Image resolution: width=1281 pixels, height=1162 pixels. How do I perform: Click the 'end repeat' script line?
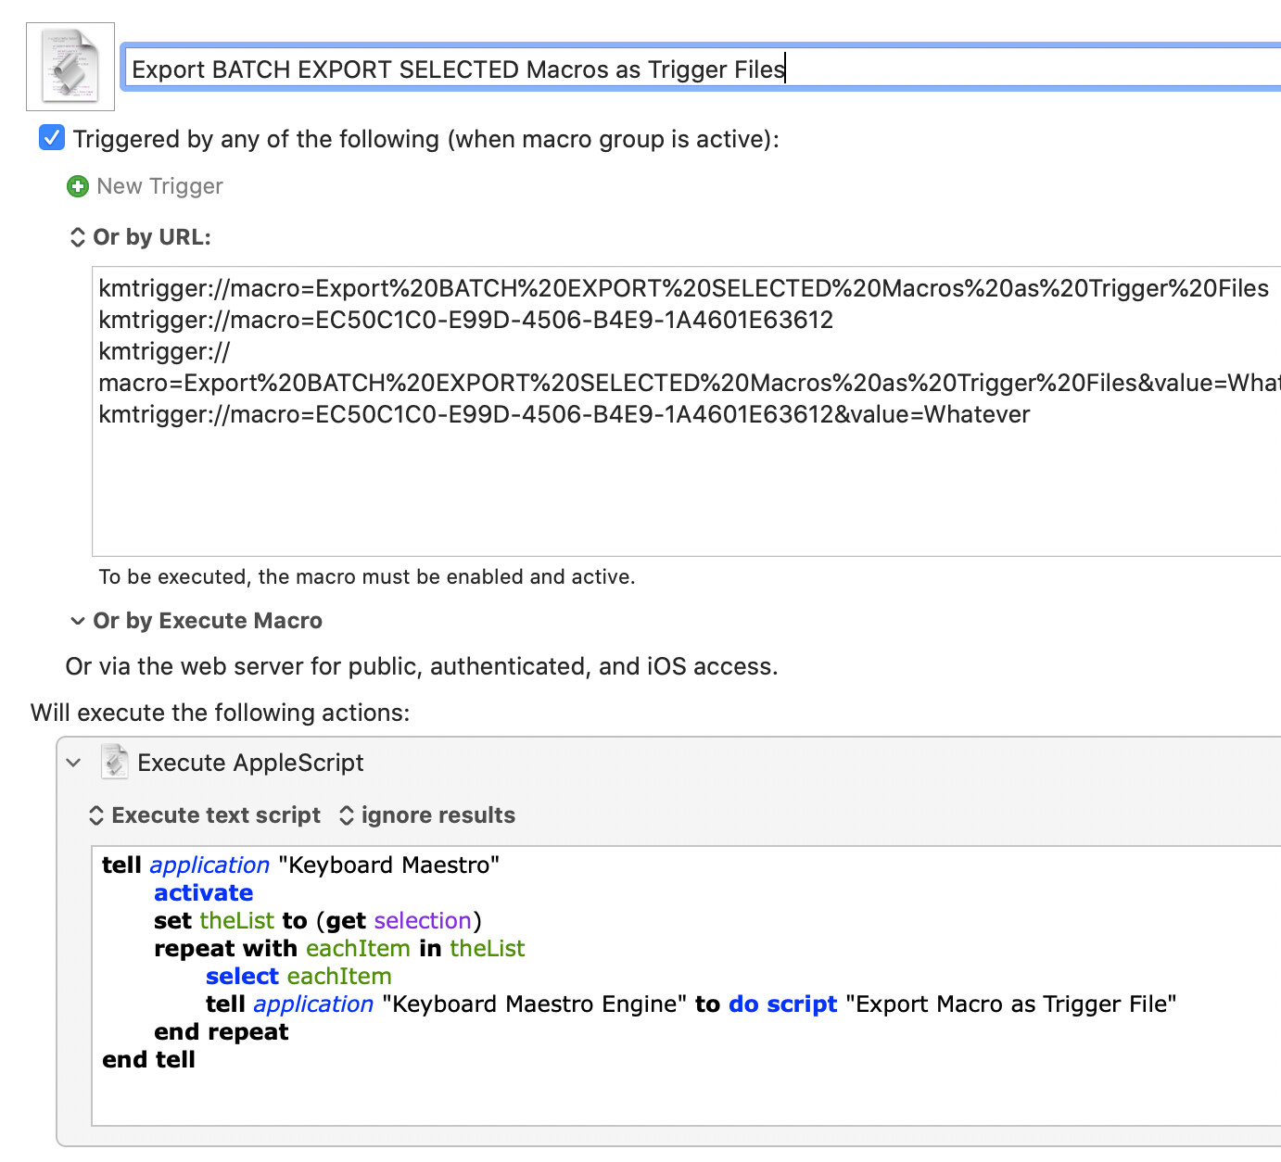click(x=222, y=1031)
